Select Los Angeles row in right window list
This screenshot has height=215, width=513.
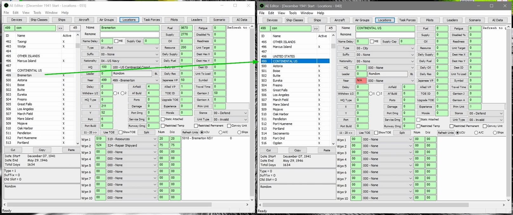click(295, 95)
